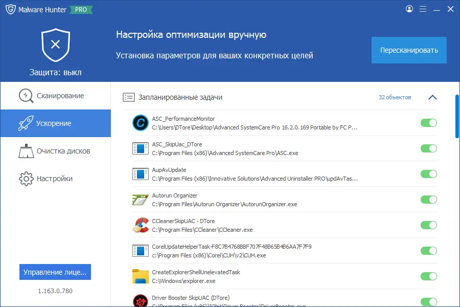Viewport: 460px width, 307px height.
Task: Click the AupAvUpdate task icon
Action: pos(140,174)
